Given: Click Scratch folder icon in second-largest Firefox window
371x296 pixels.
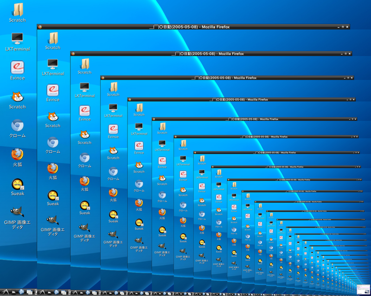Looking at the screenshot, I should coord(85,64).
